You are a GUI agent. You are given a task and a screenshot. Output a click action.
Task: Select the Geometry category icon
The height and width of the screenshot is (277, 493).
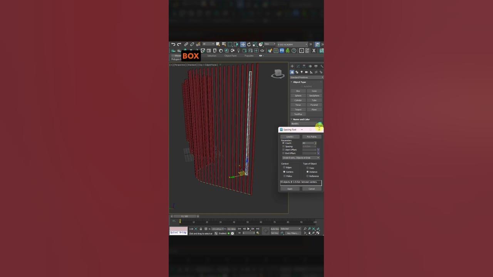(x=292, y=72)
